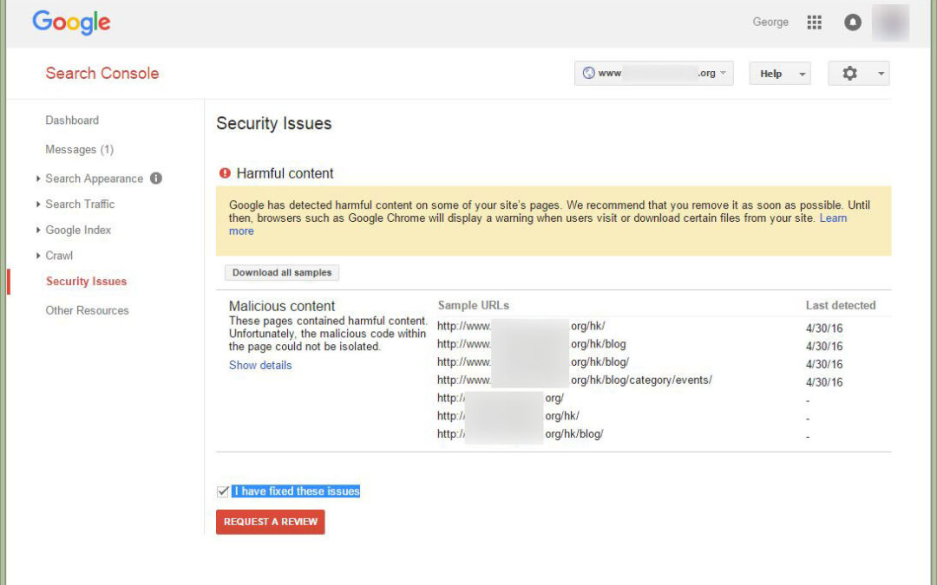Click the settings gear icon

(x=849, y=73)
